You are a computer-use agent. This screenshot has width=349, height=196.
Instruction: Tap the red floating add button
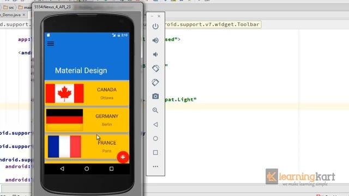click(123, 157)
